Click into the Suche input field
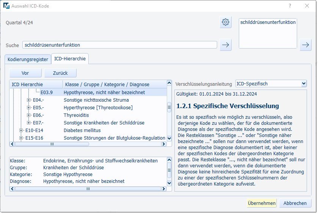Image resolution: width=318 pixels, height=214 pixels. coord(119,45)
